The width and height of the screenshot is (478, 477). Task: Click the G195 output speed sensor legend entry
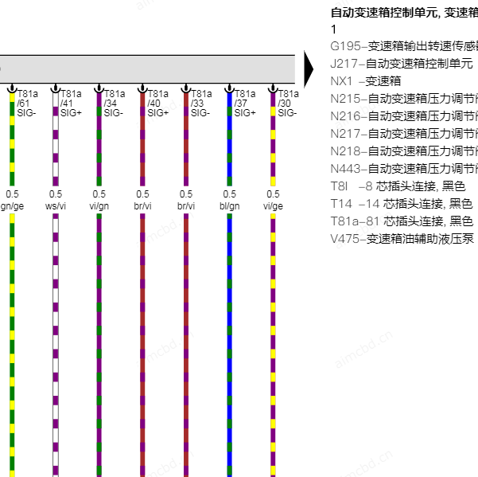(404, 46)
